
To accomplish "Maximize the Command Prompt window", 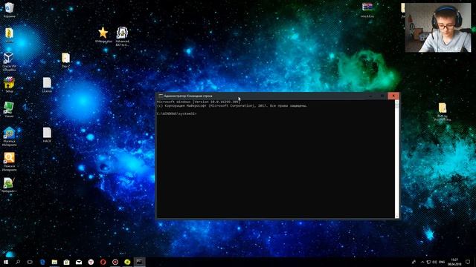I will click(x=382, y=96).
